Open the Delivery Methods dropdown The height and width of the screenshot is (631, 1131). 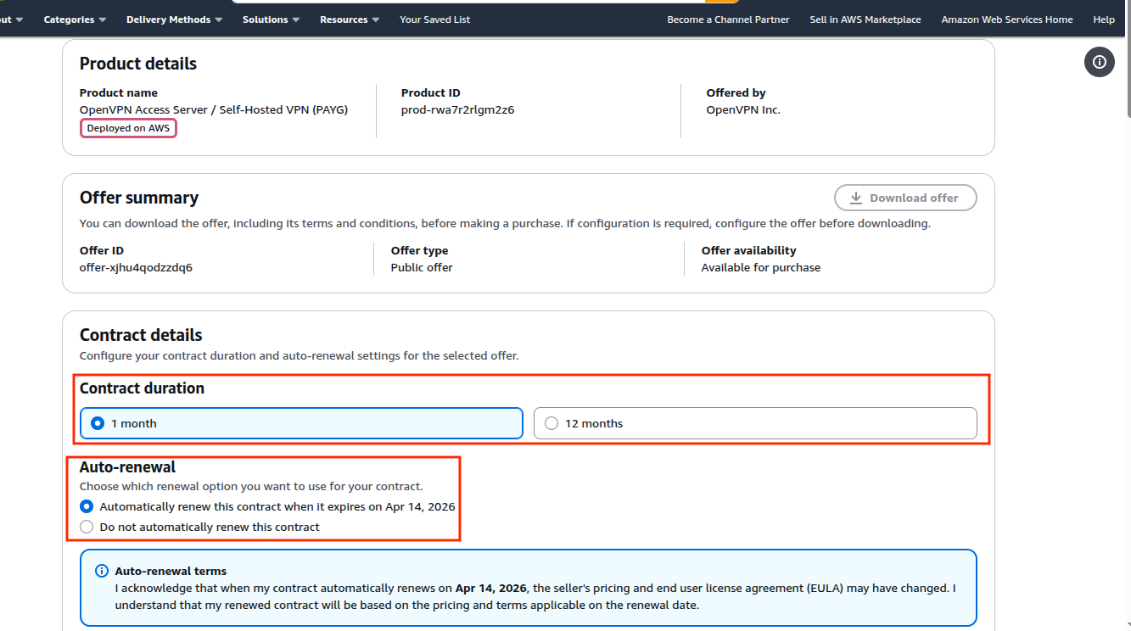pyautogui.click(x=174, y=20)
